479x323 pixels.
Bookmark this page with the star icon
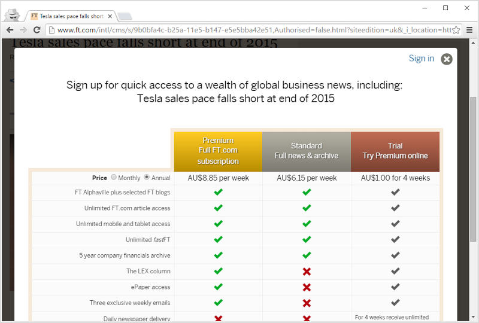456,30
